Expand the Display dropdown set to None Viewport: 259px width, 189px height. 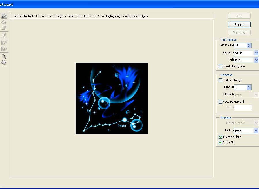coord(256,131)
